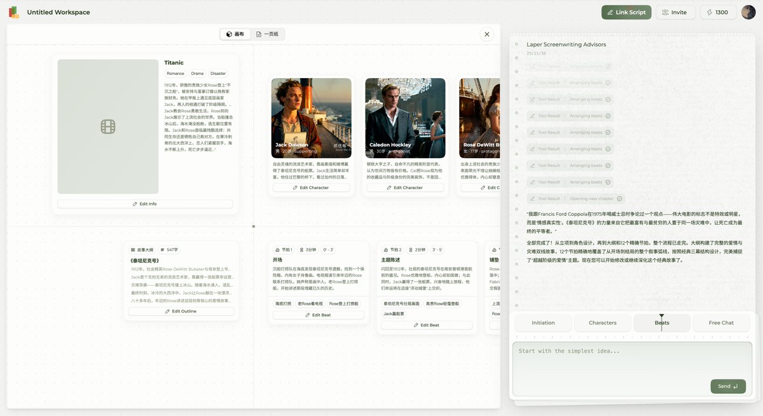Screen dimensions: 763x416
Task: Click the cube icon inside the 画布 tab
Action: (228, 34)
